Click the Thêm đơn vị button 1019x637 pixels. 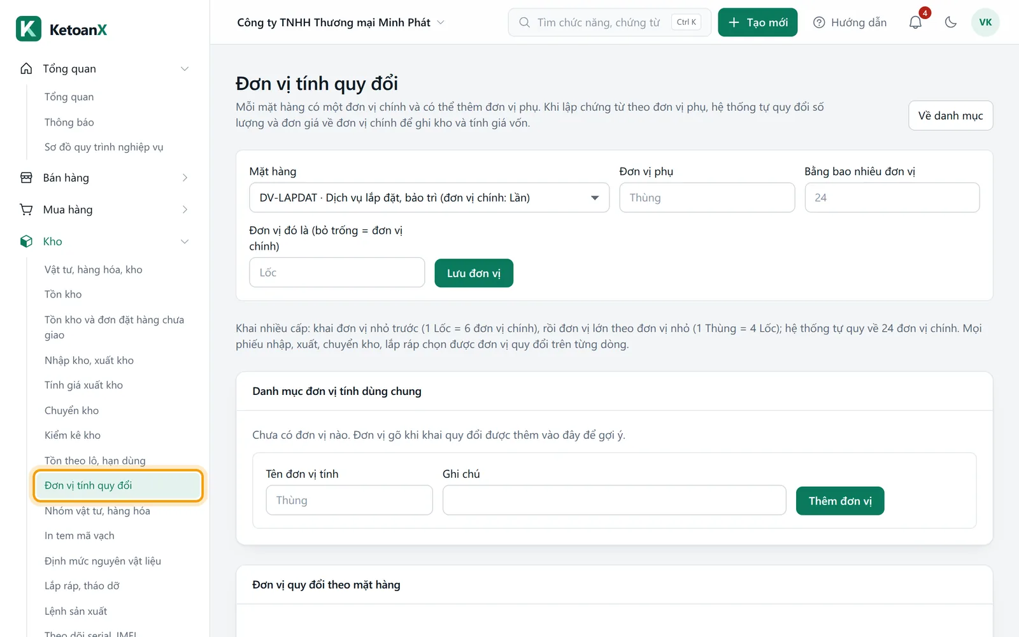click(x=840, y=501)
